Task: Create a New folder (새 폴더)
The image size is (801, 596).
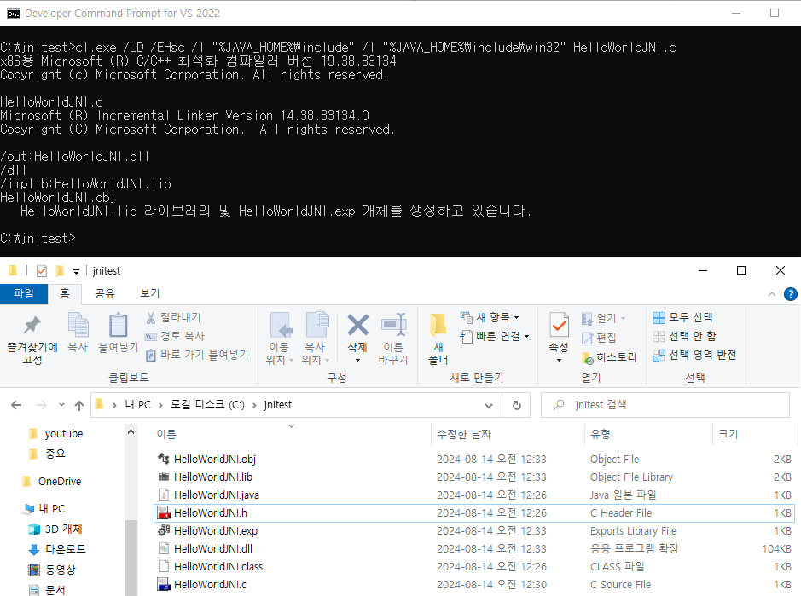Action: (438, 339)
